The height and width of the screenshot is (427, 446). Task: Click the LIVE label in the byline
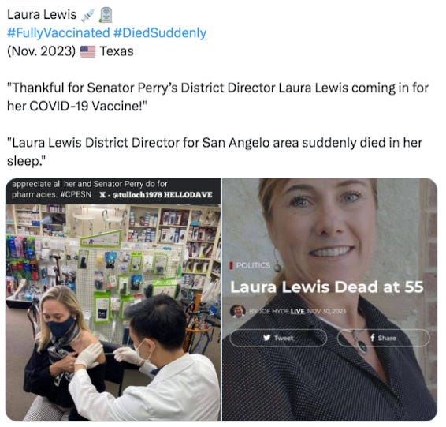pos(298,311)
